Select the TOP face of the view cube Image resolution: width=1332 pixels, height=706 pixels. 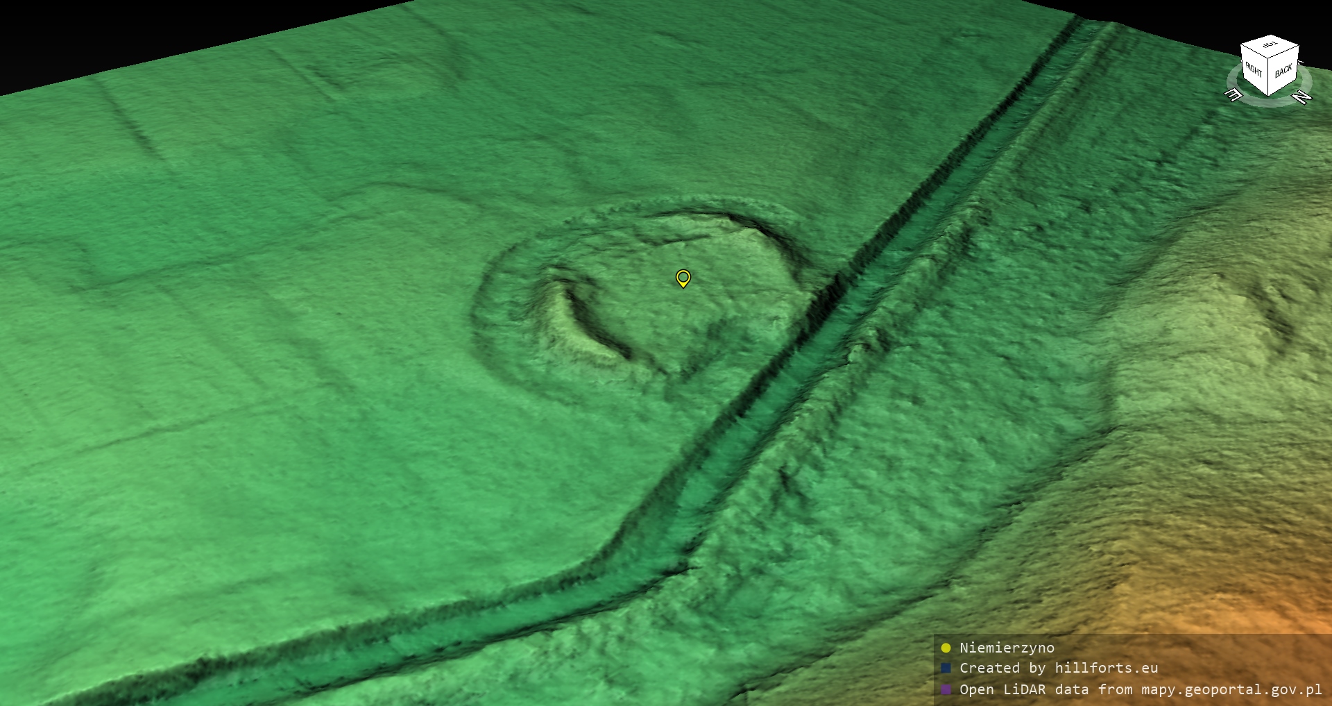[x=1270, y=46]
